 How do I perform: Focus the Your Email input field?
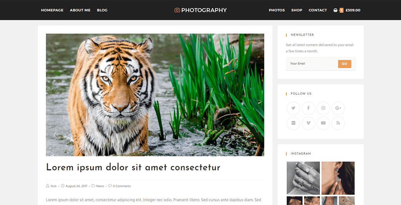312,64
